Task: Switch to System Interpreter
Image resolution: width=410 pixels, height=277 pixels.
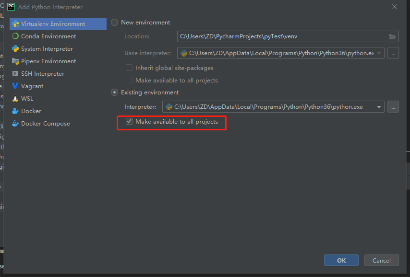Action: (x=58, y=49)
